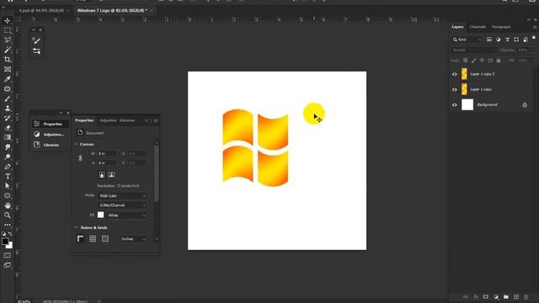The height and width of the screenshot is (303, 539).
Task: Select the Eyedropper tool
Action: [x=8, y=79]
